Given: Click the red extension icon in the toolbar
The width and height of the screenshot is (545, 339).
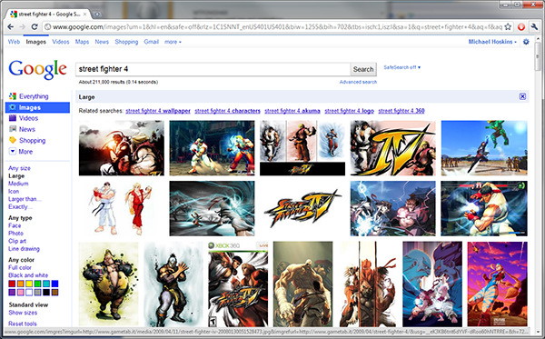Looking at the screenshot, I should [x=521, y=26].
